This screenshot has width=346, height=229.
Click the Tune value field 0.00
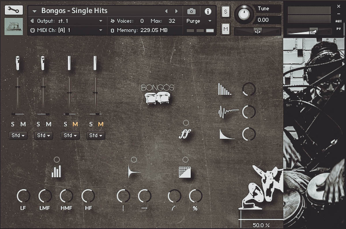click(263, 20)
